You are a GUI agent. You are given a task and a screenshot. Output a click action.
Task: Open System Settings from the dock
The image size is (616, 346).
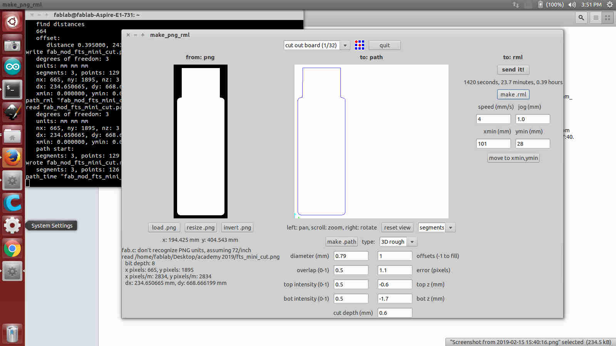[x=12, y=226]
